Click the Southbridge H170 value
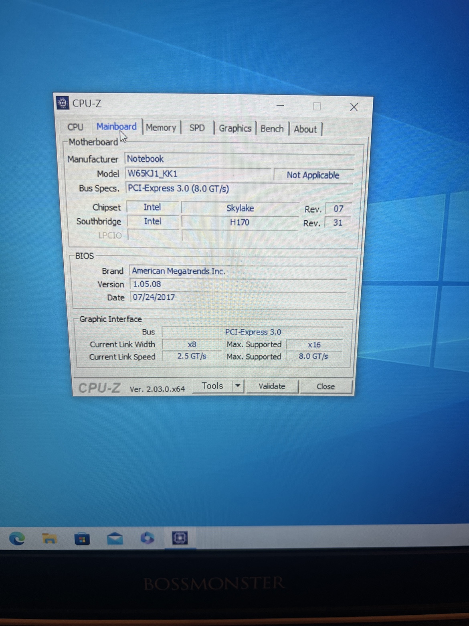 pos(240,222)
